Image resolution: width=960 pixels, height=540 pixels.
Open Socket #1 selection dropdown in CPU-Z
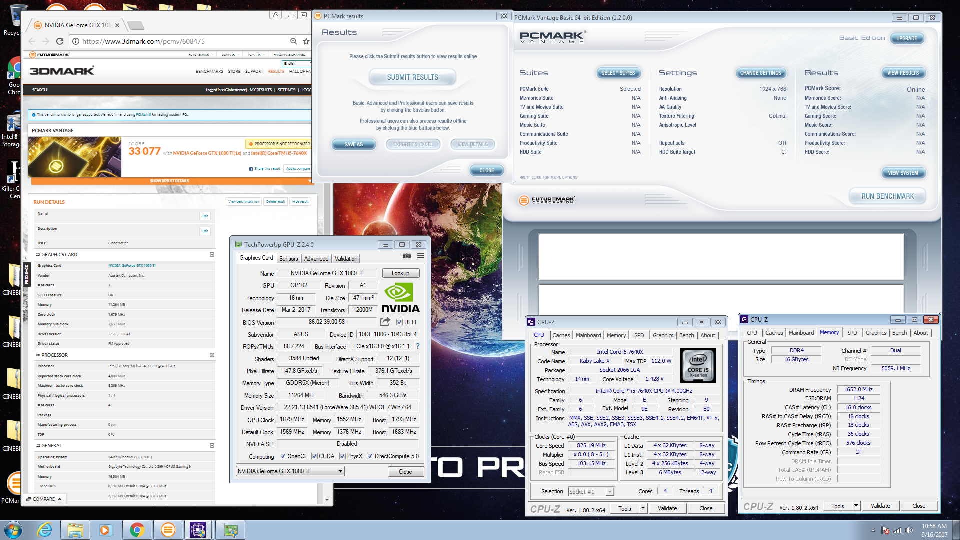[x=591, y=492]
